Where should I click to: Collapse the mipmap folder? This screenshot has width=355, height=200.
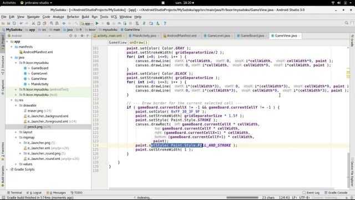click(x=16, y=138)
